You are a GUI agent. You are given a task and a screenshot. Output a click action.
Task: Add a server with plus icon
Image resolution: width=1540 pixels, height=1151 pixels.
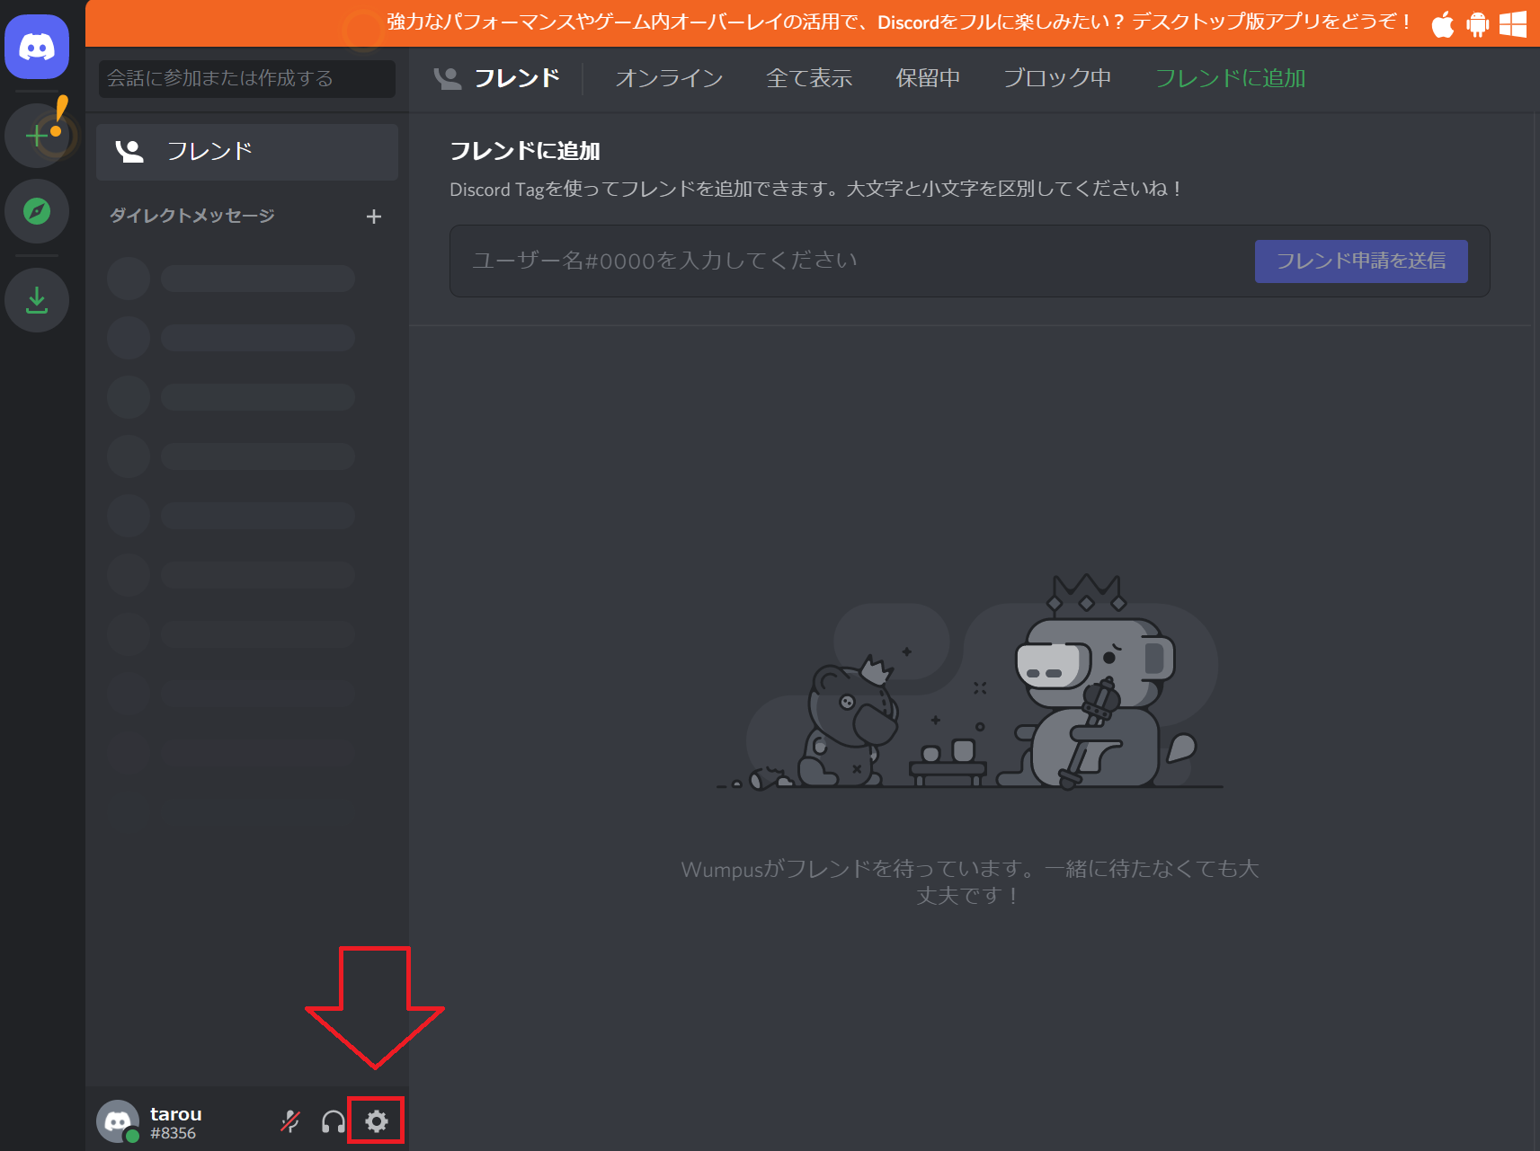[37, 136]
